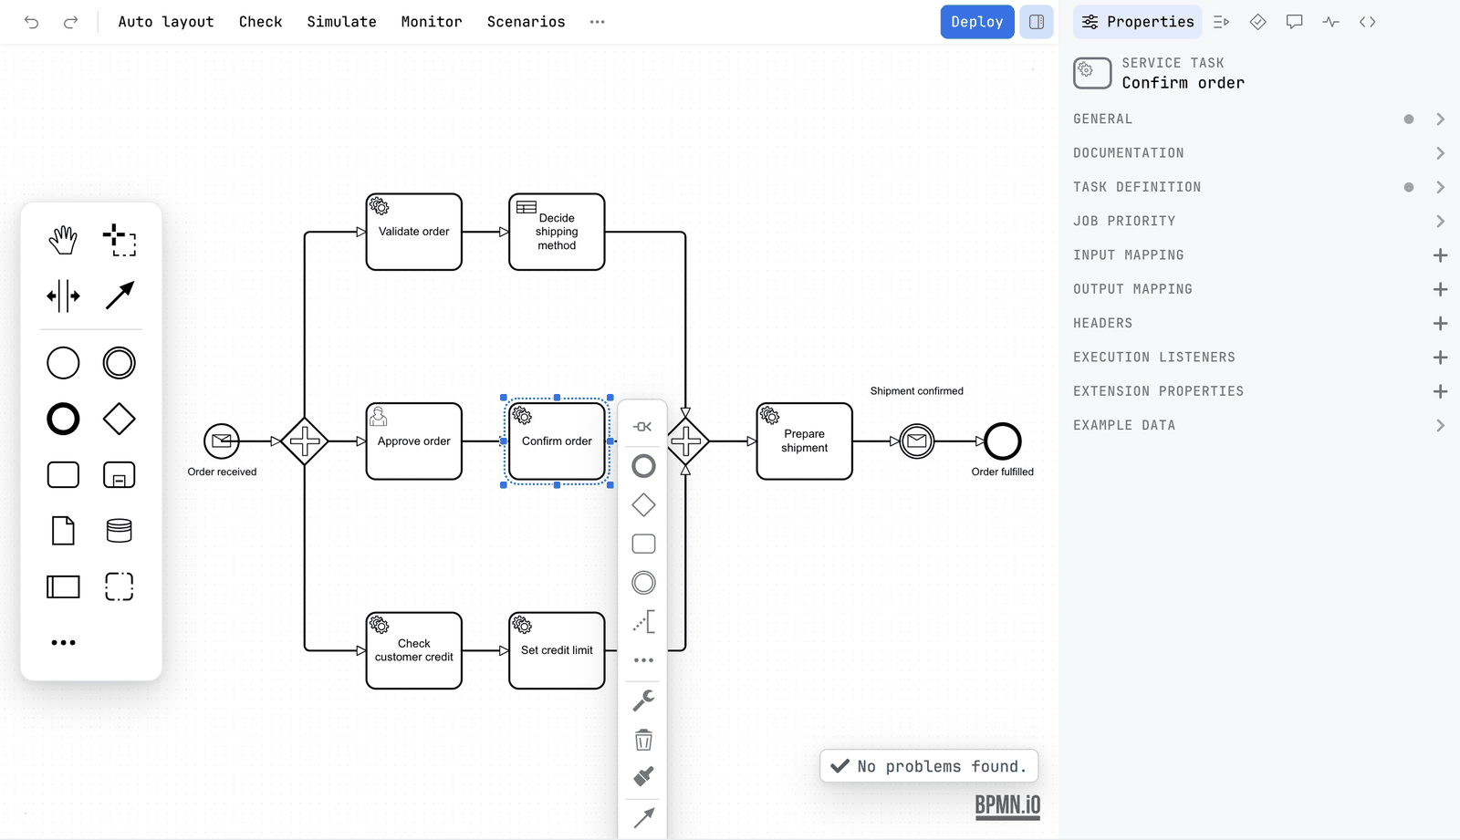Image resolution: width=1460 pixels, height=840 pixels.
Task: Create an end event from palette
Action: point(63,420)
